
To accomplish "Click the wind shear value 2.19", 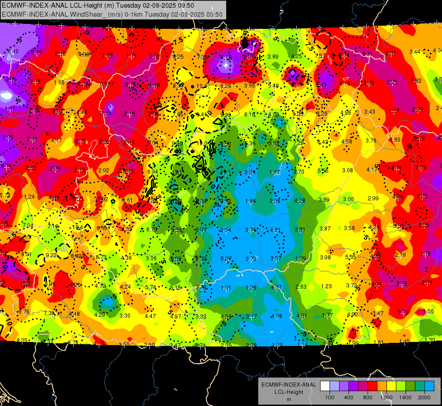I will [x=400, y=255].
